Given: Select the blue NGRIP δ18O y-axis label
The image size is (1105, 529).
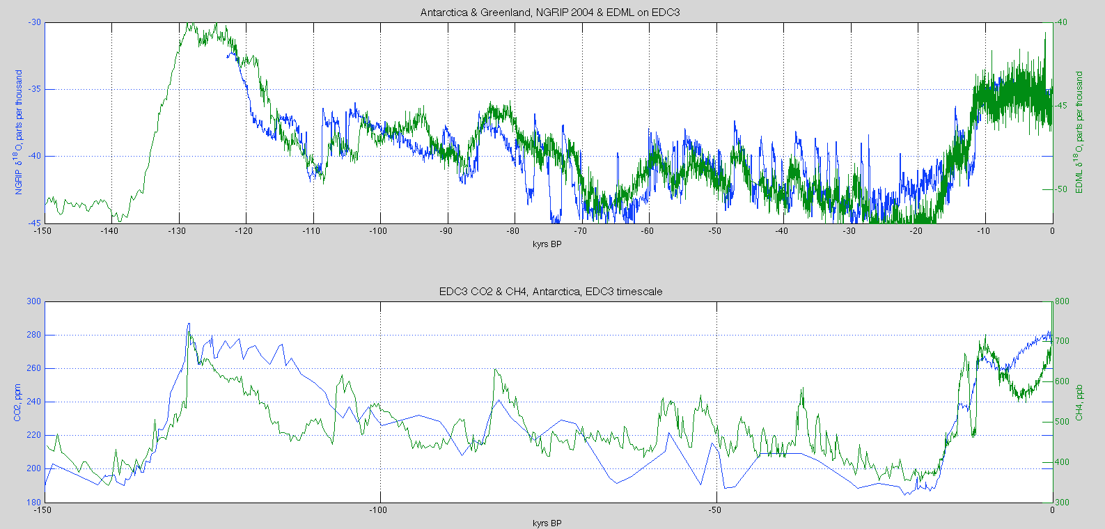Looking at the screenshot, I should pyautogui.click(x=19, y=132).
